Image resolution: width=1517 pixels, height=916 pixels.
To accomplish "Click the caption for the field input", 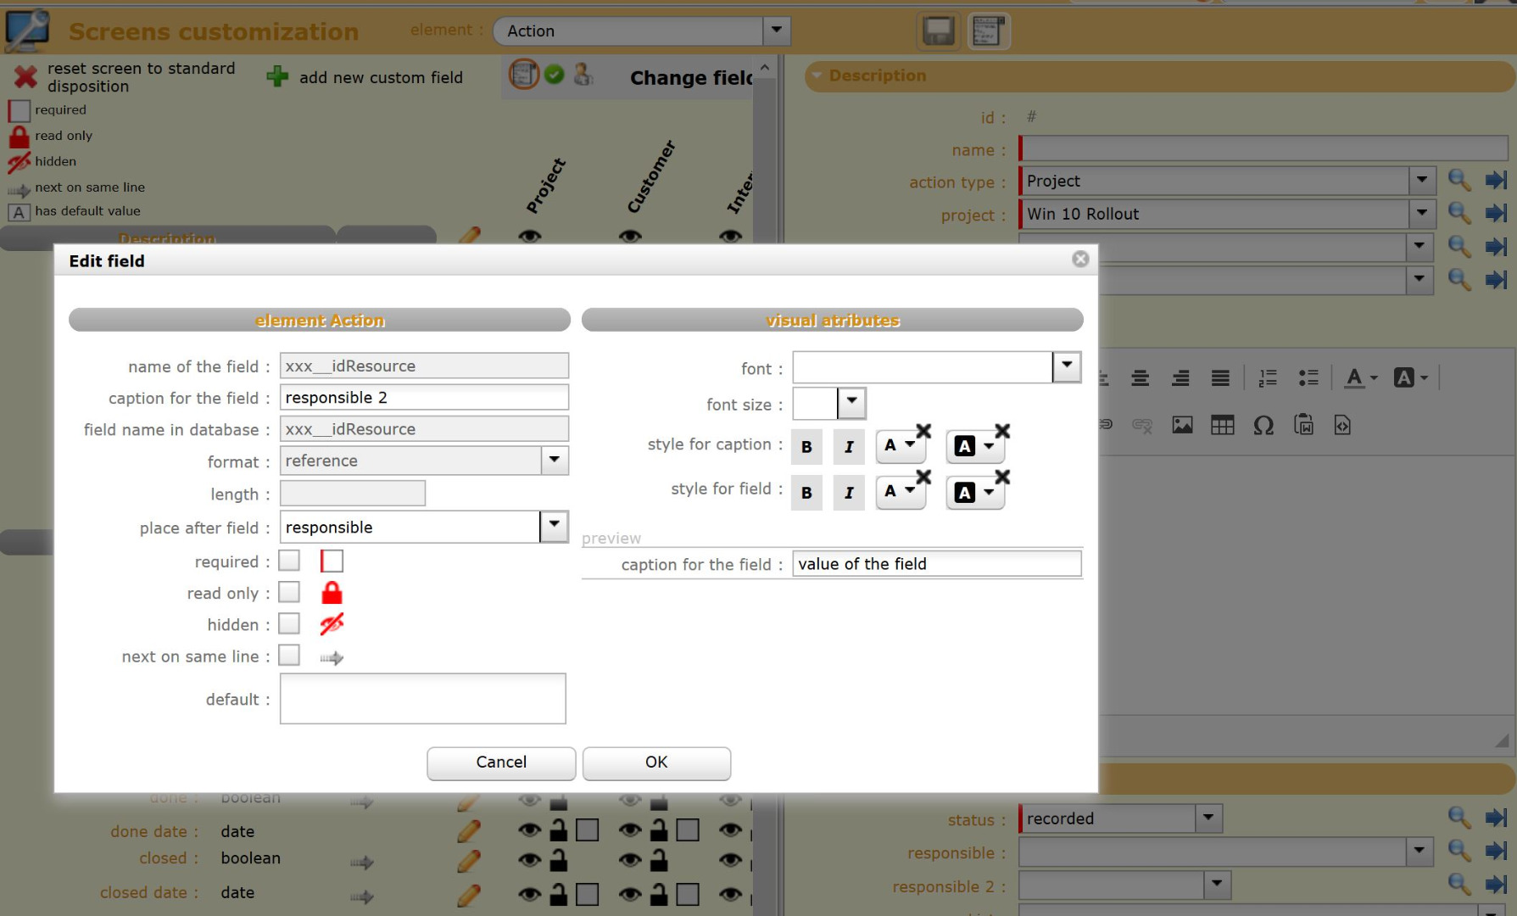I will (424, 398).
